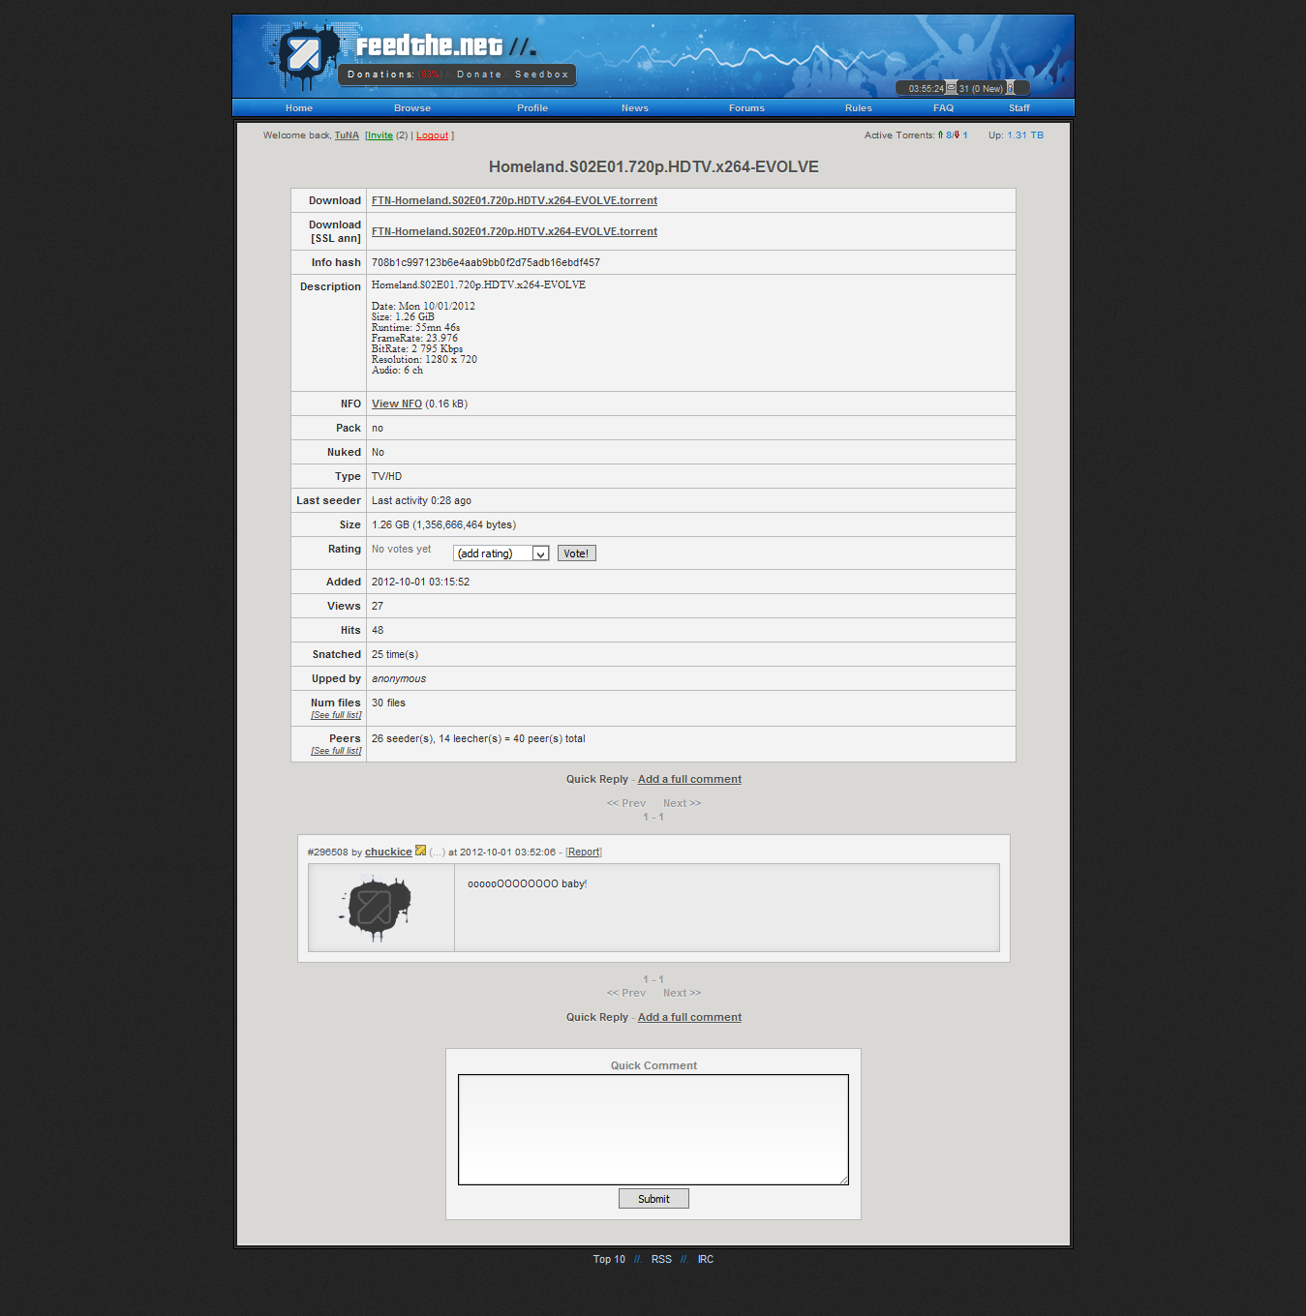Click chuckice's default avatar image
This screenshot has width=1306, height=1316.
click(376, 908)
